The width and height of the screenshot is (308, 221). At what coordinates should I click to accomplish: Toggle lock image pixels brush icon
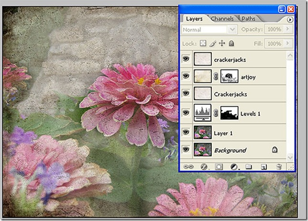[x=213, y=44]
